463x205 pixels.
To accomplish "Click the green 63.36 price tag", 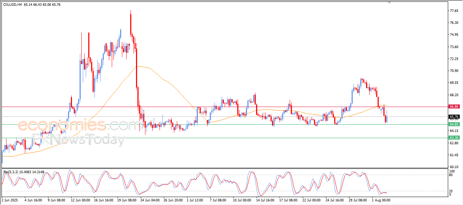I will (454, 138).
